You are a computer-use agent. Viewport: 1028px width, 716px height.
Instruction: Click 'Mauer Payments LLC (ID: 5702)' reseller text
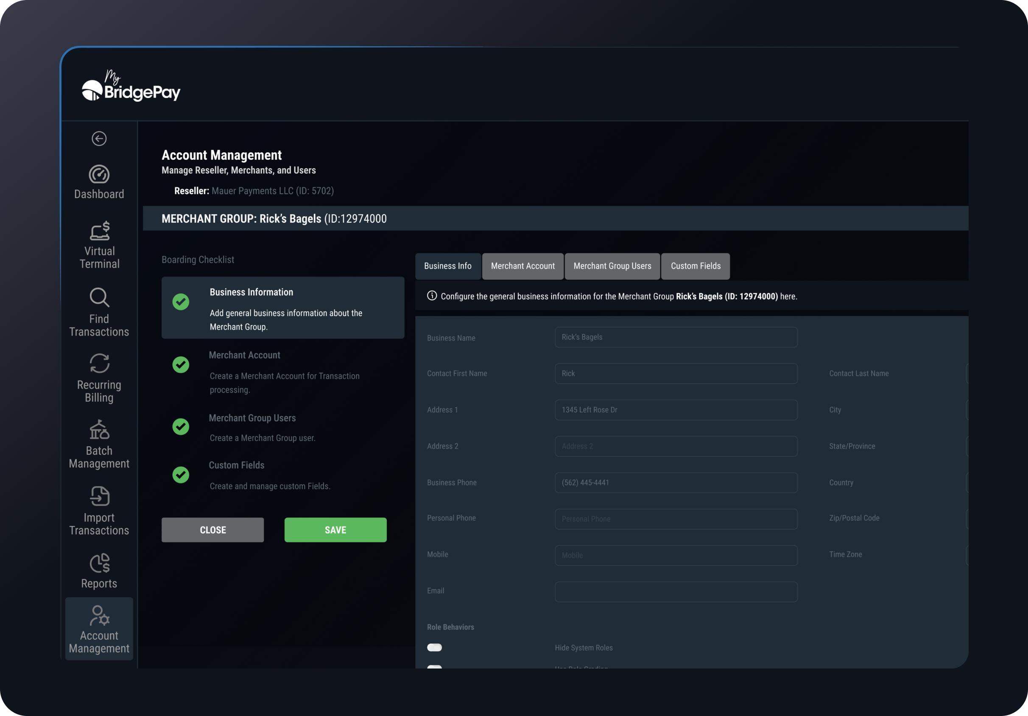pos(273,191)
